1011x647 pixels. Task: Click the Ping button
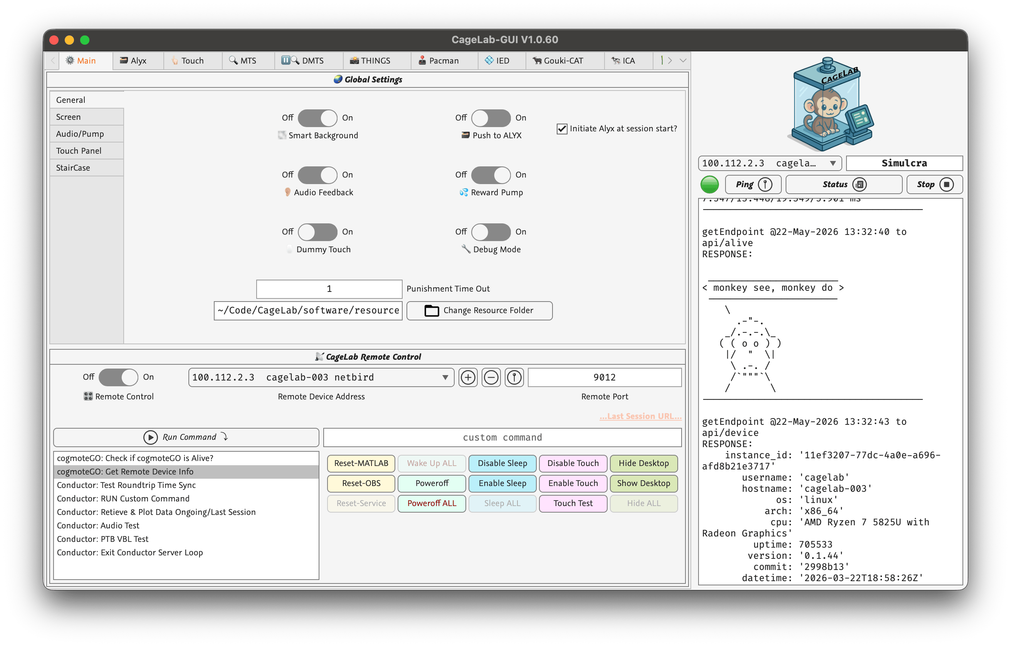(x=753, y=184)
